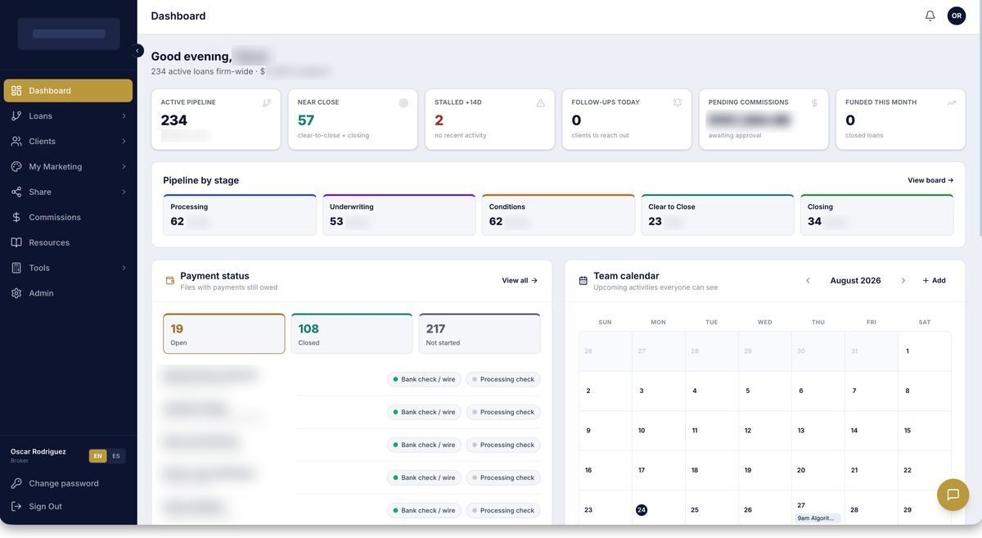Expand the Share submenu chevron
Screen dimensions: 982x538
[124, 192]
